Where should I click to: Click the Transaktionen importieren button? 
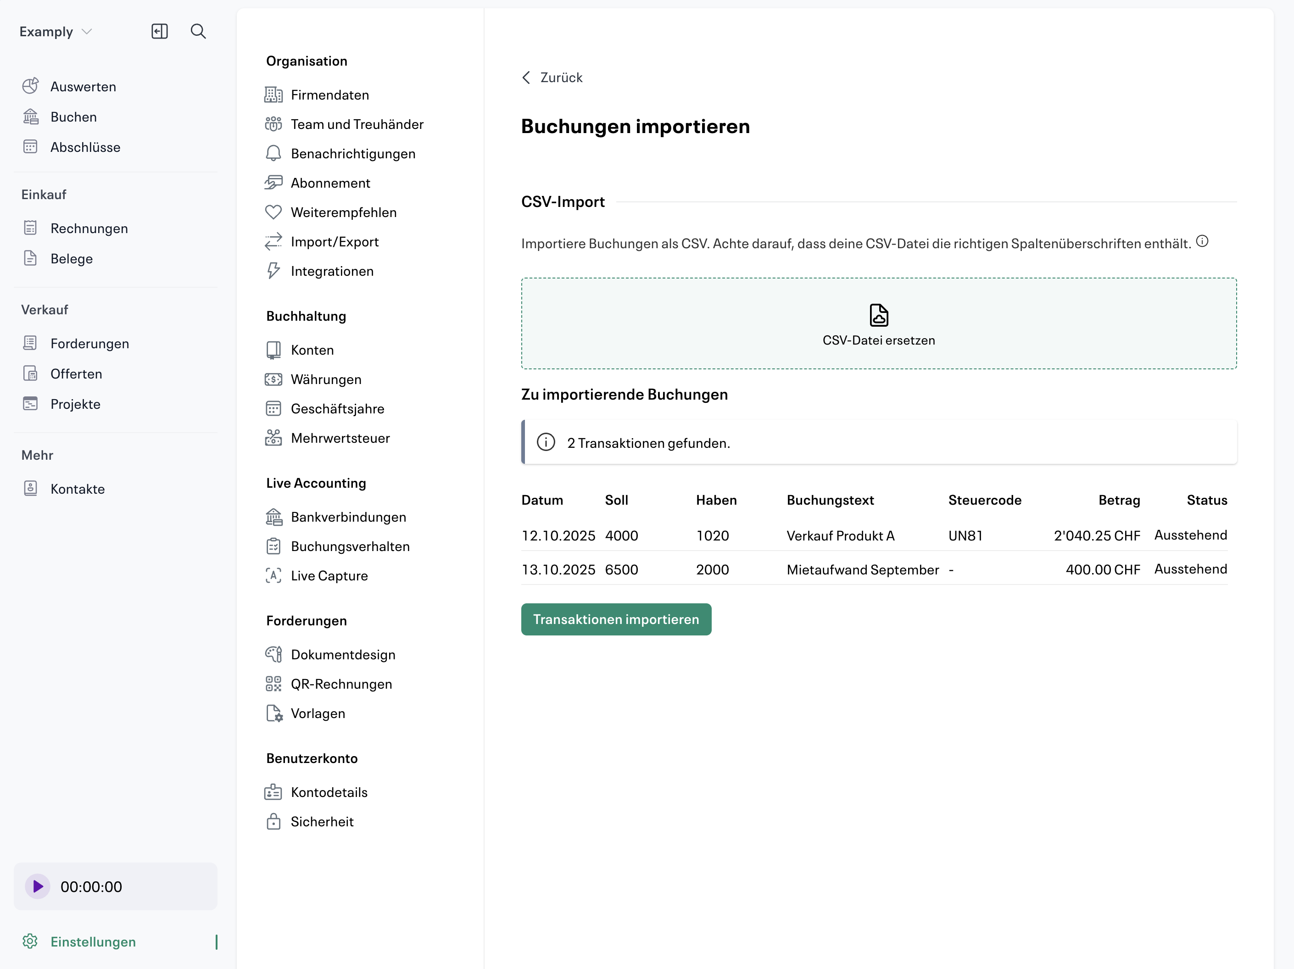pyautogui.click(x=615, y=619)
